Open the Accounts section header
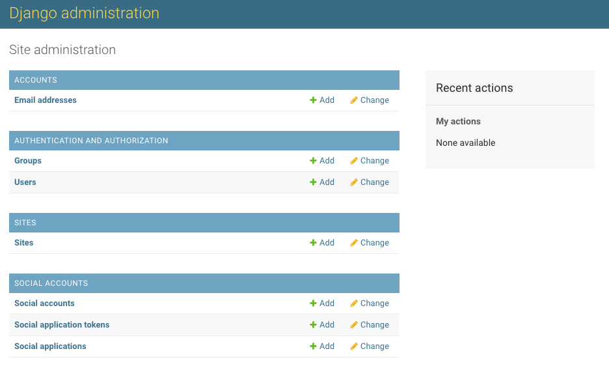This screenshot has width=609, height=379. point(36,80)
